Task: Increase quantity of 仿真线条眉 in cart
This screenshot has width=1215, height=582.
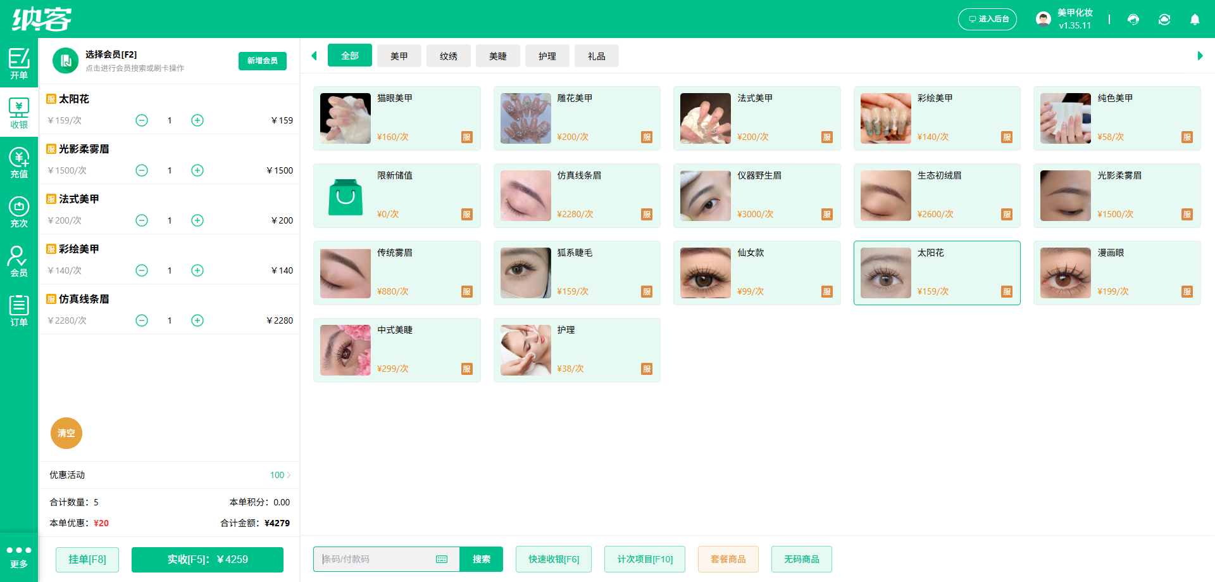Action: 197,320
